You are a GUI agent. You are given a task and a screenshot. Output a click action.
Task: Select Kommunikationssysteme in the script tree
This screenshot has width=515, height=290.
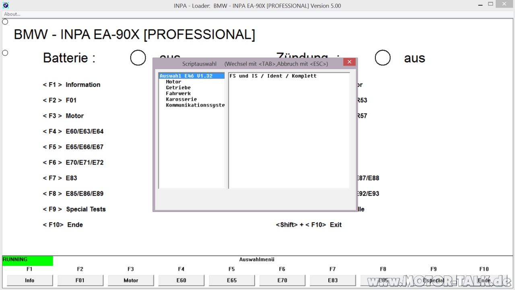coord(195,105)
